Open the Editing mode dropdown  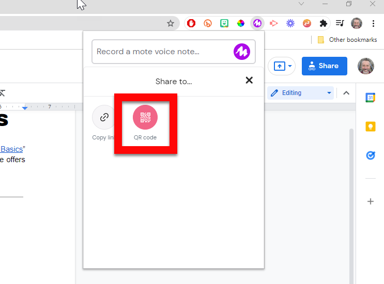click(x=300, y=93)
